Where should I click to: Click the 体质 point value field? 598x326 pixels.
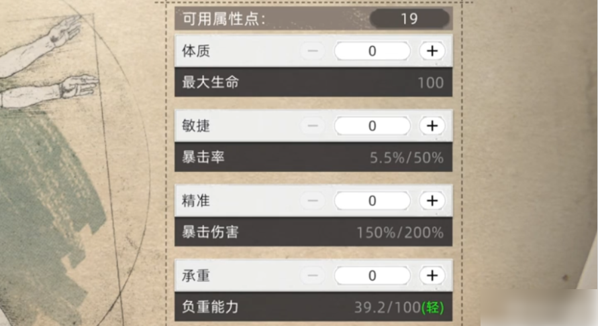click(x=372, y=51)
